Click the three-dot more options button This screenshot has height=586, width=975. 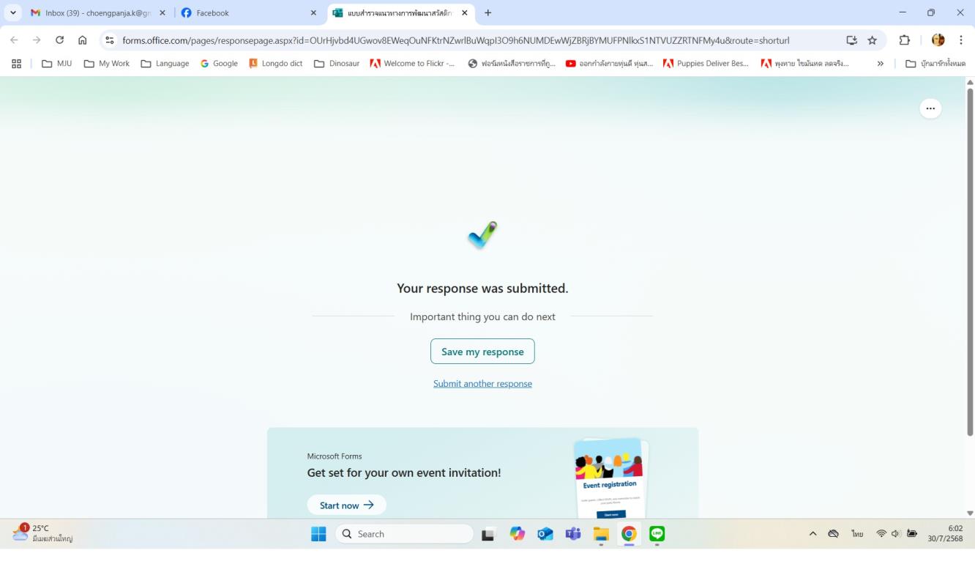coord(930,108)
